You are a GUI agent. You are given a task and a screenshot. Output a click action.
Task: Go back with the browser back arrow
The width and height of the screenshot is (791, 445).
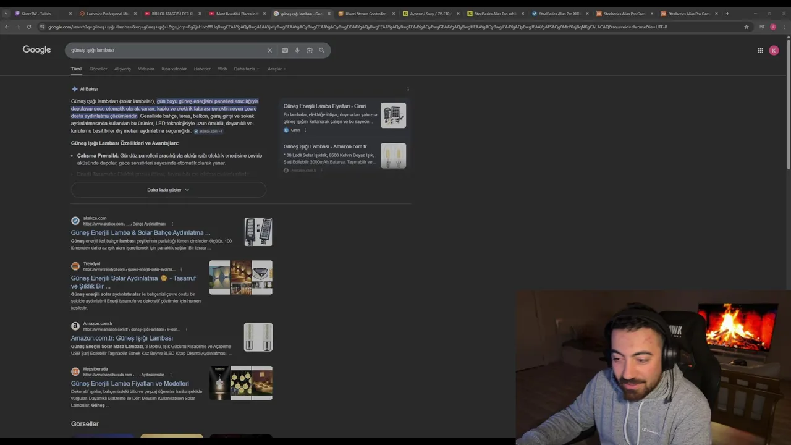pyautogui.click(x=7, y=27)
